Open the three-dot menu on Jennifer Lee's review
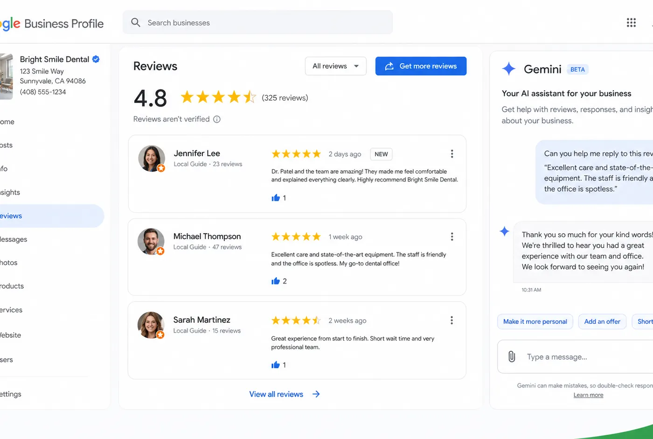Viewport: 653px width, 439px height. [x=452, y=154]
